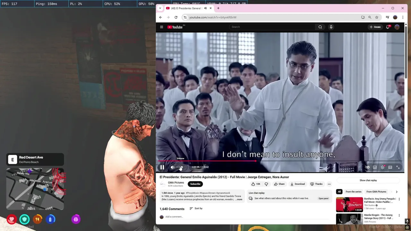Dislike the video
411x231 pixels.
tap(266, 184)
